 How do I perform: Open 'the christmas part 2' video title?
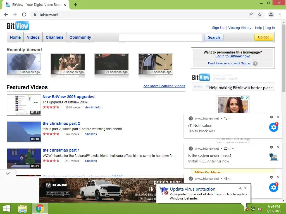coord(61,123)
